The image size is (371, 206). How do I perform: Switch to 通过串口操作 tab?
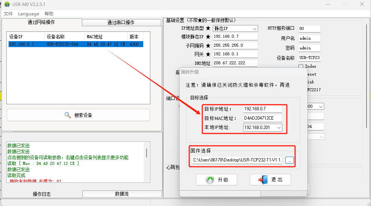click(x=121, y=22)
